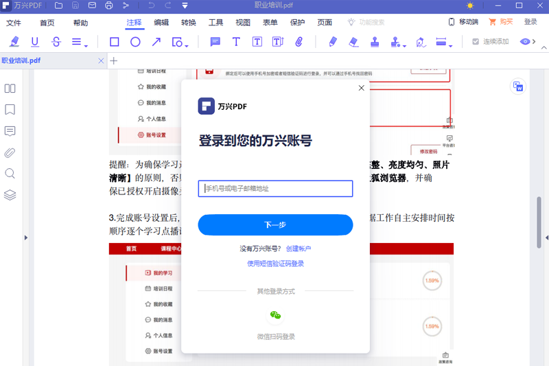Image resolution: width=549 pixels, height=366 pixels.
Task: Select the typewriter text tool
Action: [x=236, y=42]
